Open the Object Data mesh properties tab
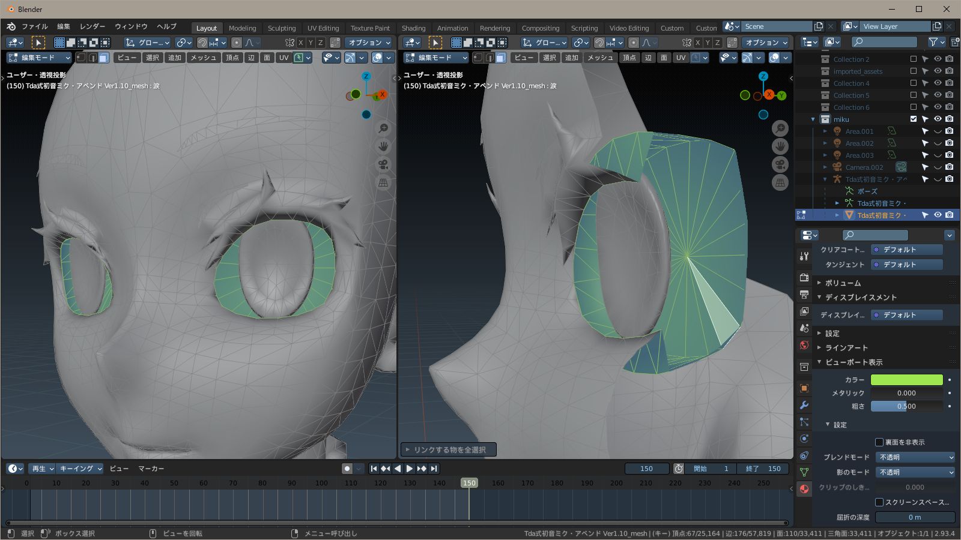This screenshot has width=961, height=540. [x=804, y=472]
